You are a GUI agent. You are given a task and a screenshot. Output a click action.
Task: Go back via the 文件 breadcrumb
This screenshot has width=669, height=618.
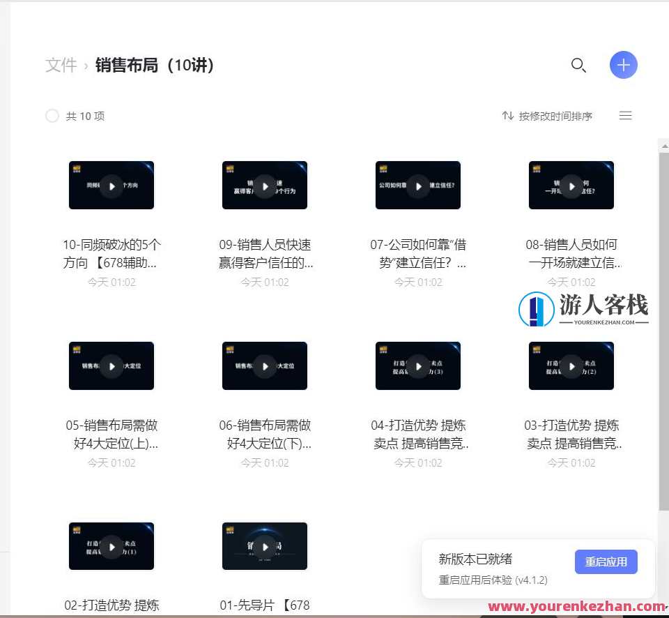[x=60, y=65]
